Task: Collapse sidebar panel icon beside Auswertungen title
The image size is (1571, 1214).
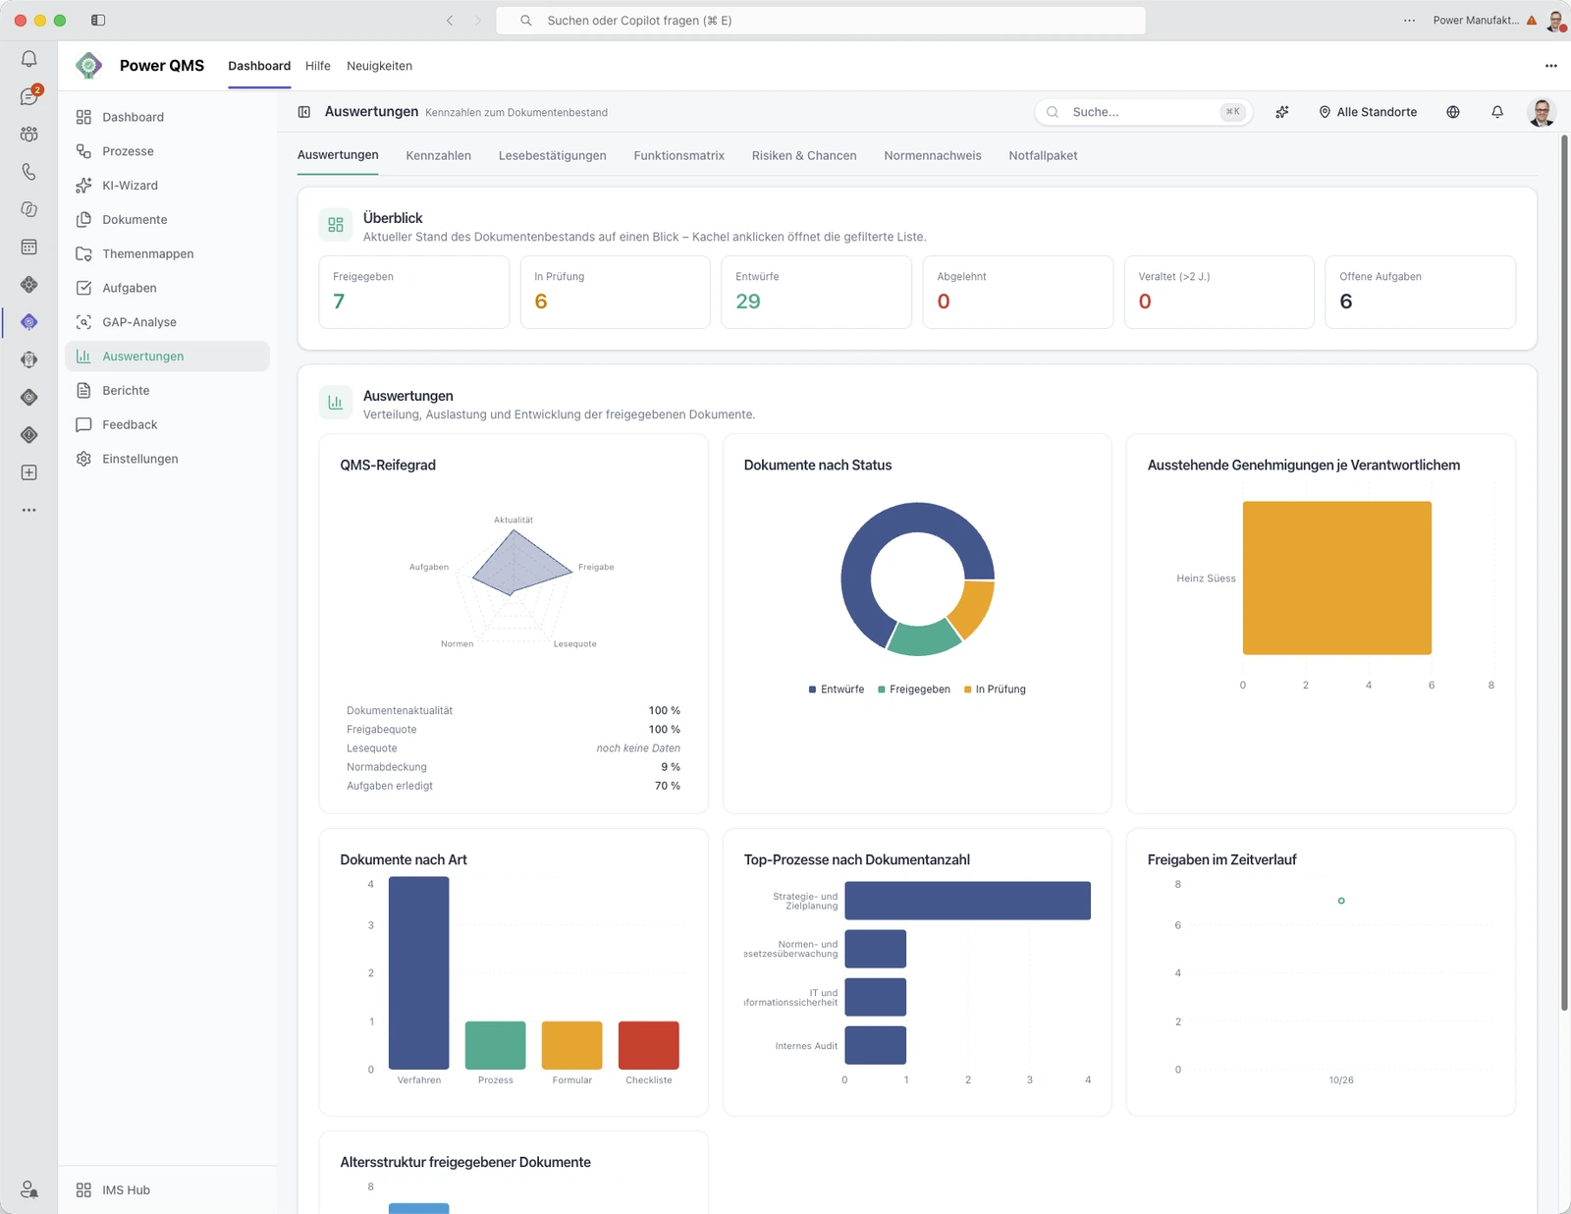Action: pyautogui.click(x=304, y=112)
